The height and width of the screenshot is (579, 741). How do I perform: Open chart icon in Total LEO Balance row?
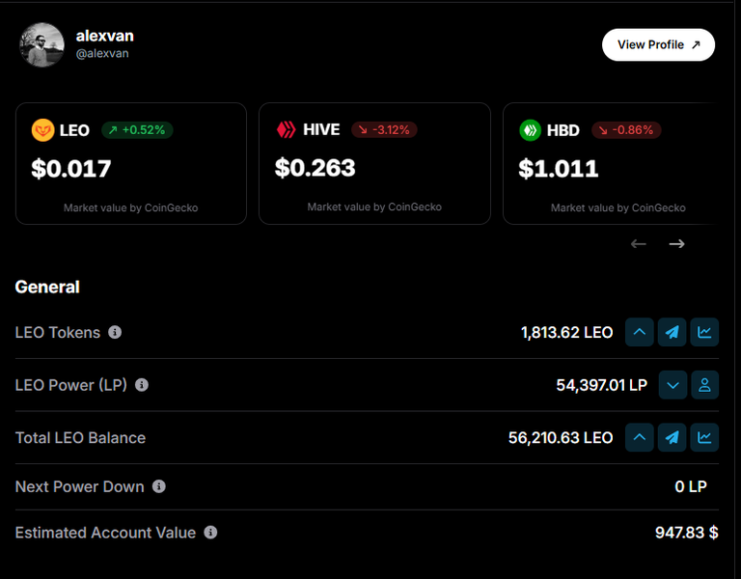(x=704, y=437)
